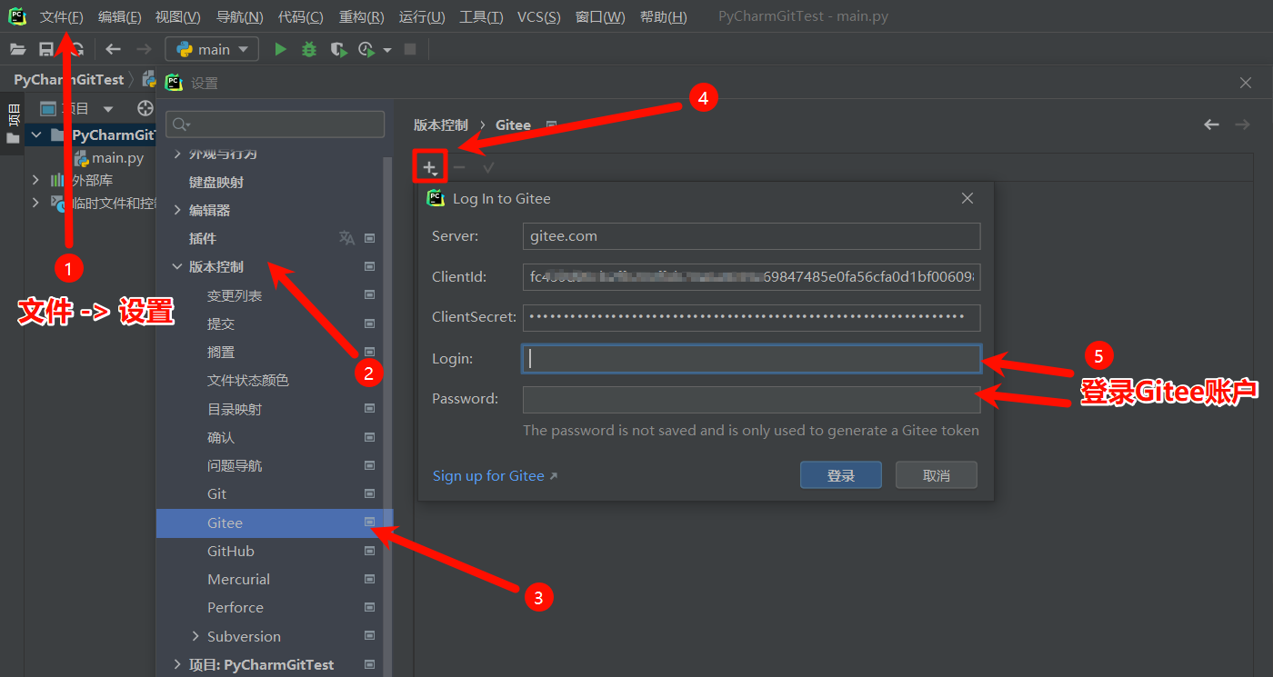The height and width of the screenshot is (677, 1273).
Task: Focus the Login input field
Action: [x=751, y=359]
